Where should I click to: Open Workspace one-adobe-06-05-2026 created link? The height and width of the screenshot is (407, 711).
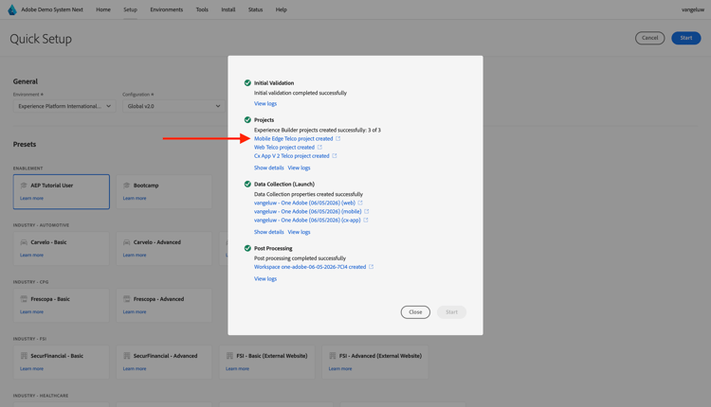tap(310, 267)
